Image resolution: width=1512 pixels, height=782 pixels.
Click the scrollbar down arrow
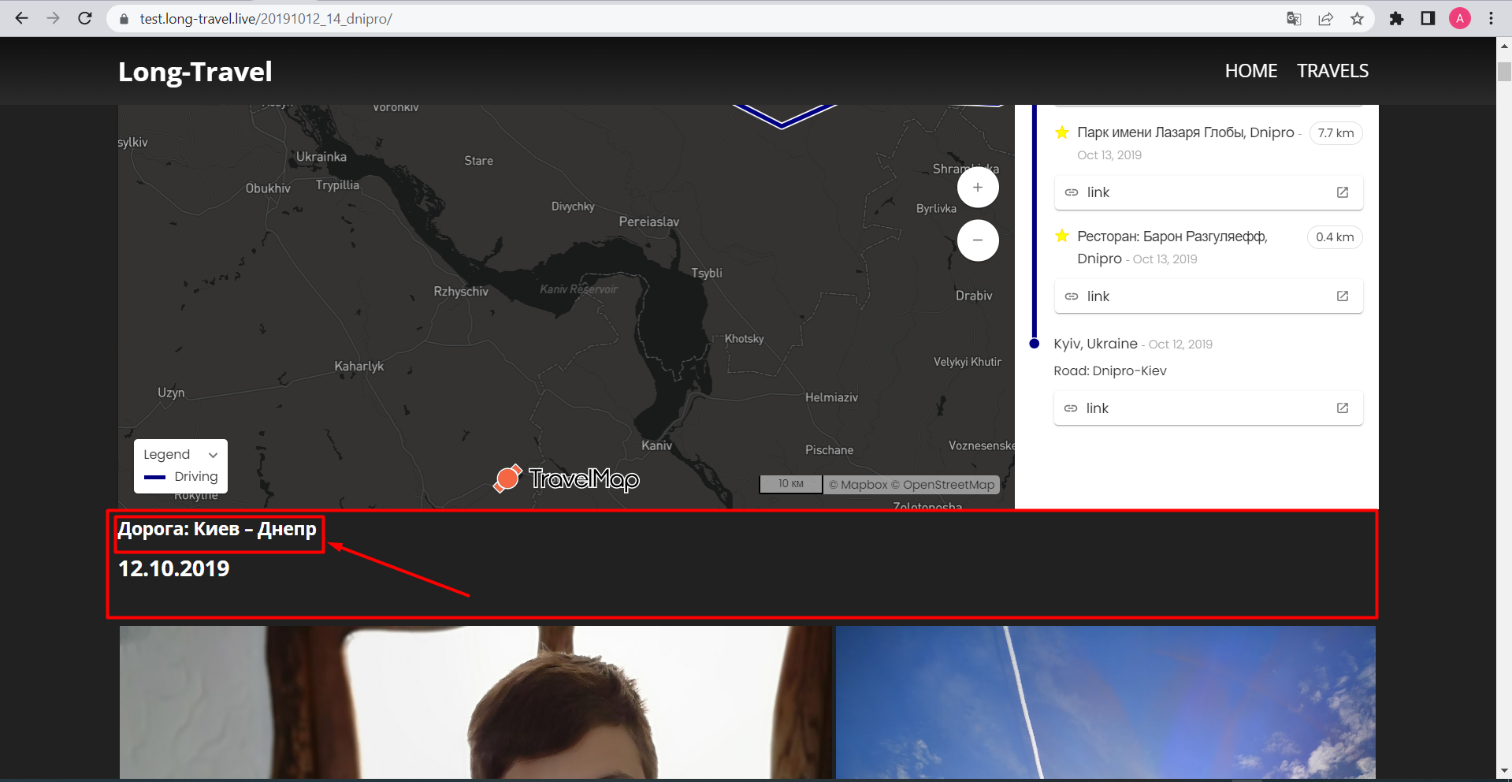(1504, 771)
